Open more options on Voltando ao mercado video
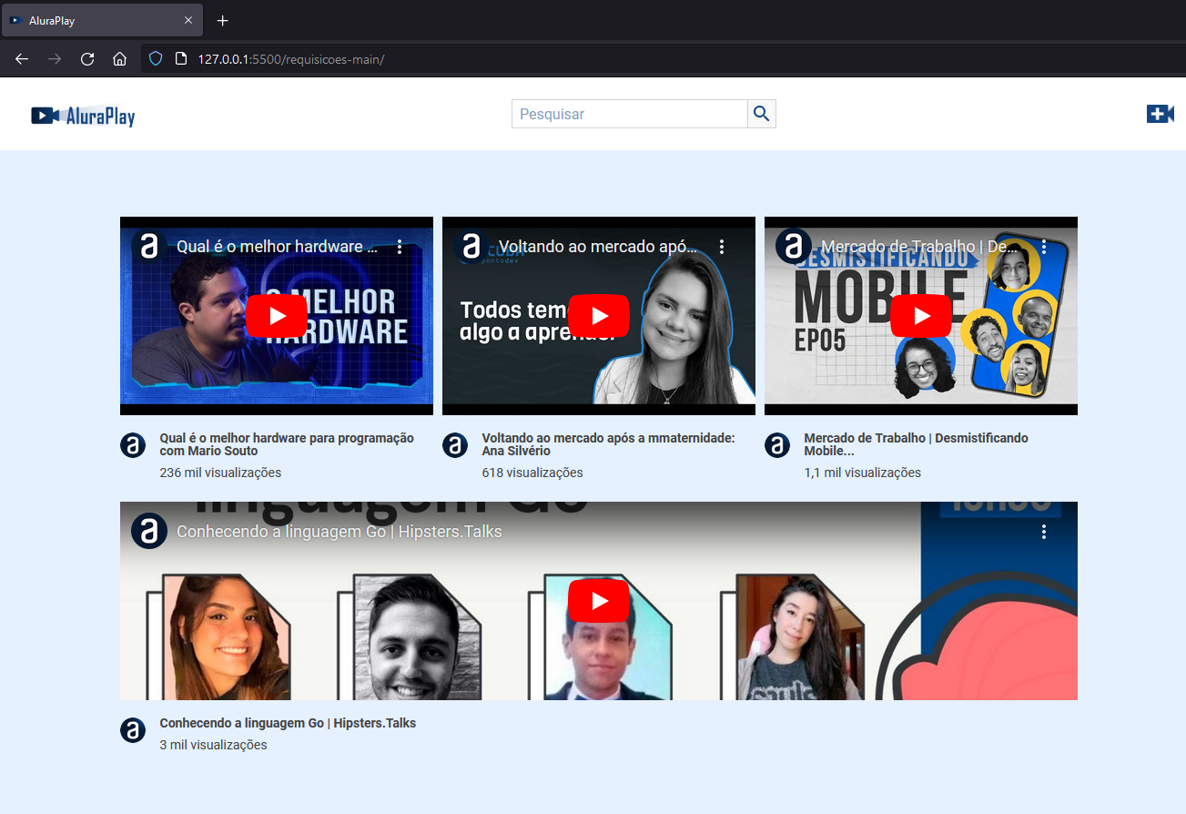The width and height of the screenshot is (1186, 814). (722, 247)
